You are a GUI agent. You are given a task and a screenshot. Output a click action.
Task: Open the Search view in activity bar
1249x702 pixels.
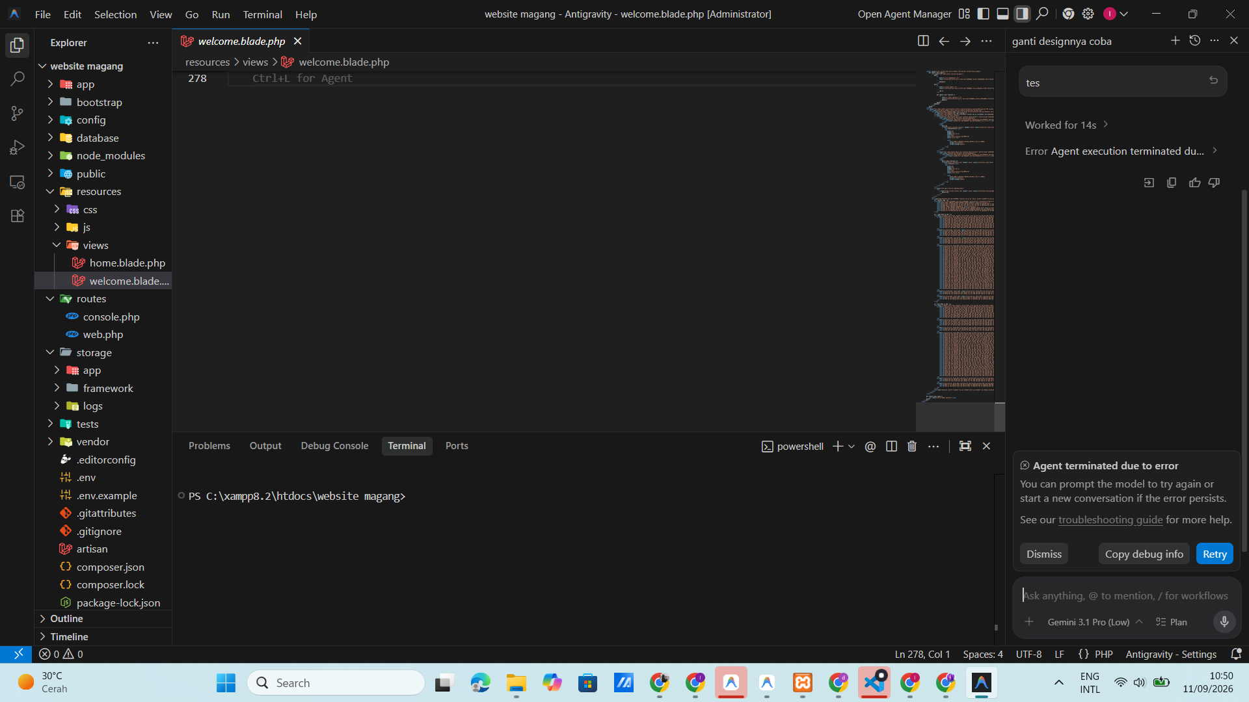[x=18, y=79]
